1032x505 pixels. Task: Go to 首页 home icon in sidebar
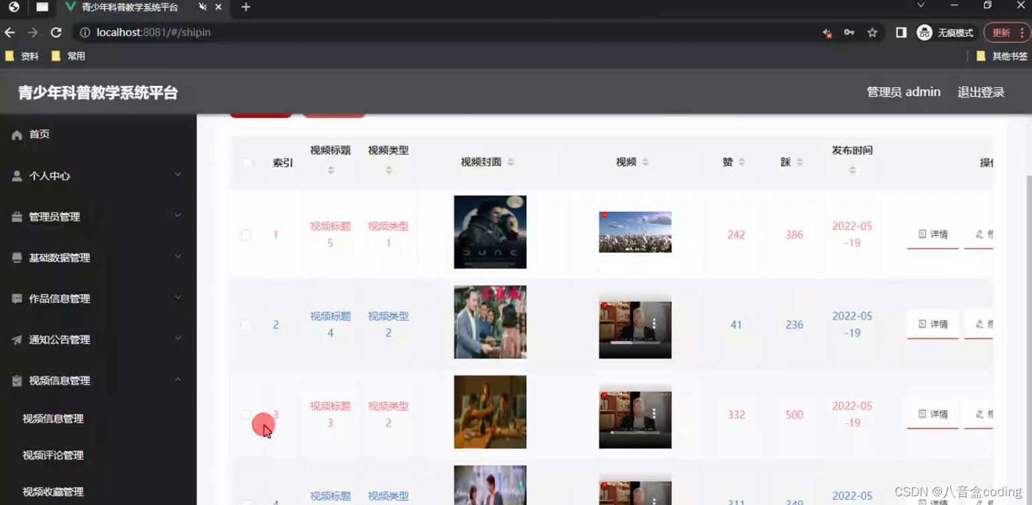pyautogui.click(x=17, y=135)
